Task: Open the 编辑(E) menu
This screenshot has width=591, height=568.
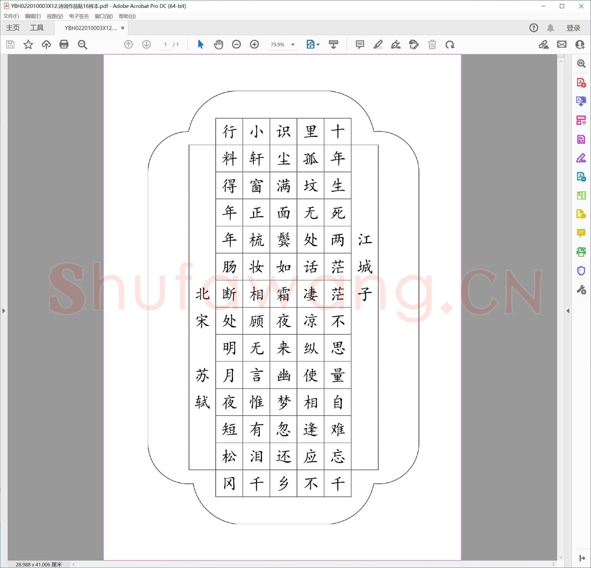Action: point(33,16)
